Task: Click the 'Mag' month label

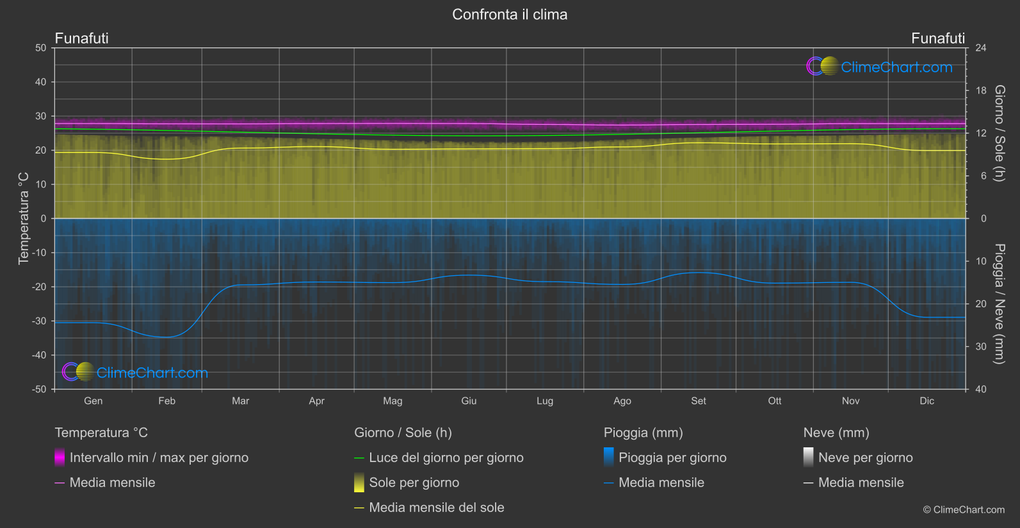Action: (393, 401)
